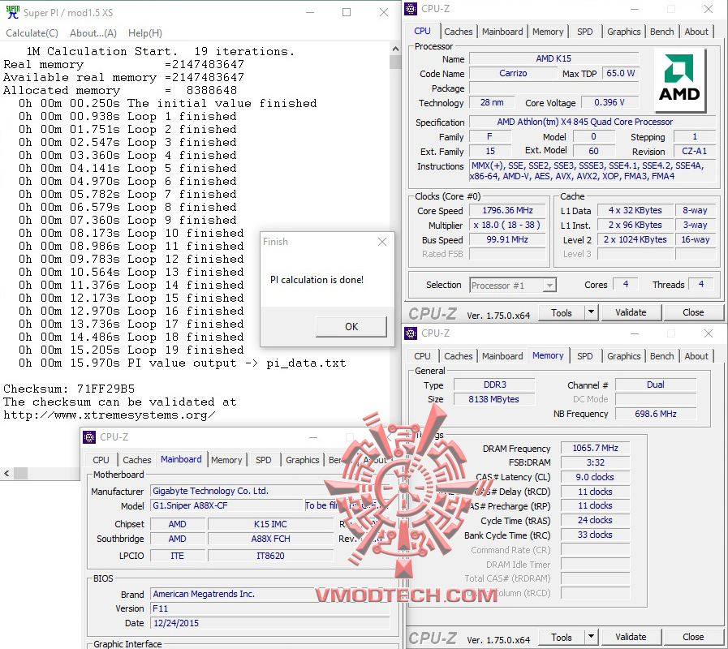The image size is (728, 649).
Task: Close the Finish dialog with the X
Action: (x=382, y=242)
